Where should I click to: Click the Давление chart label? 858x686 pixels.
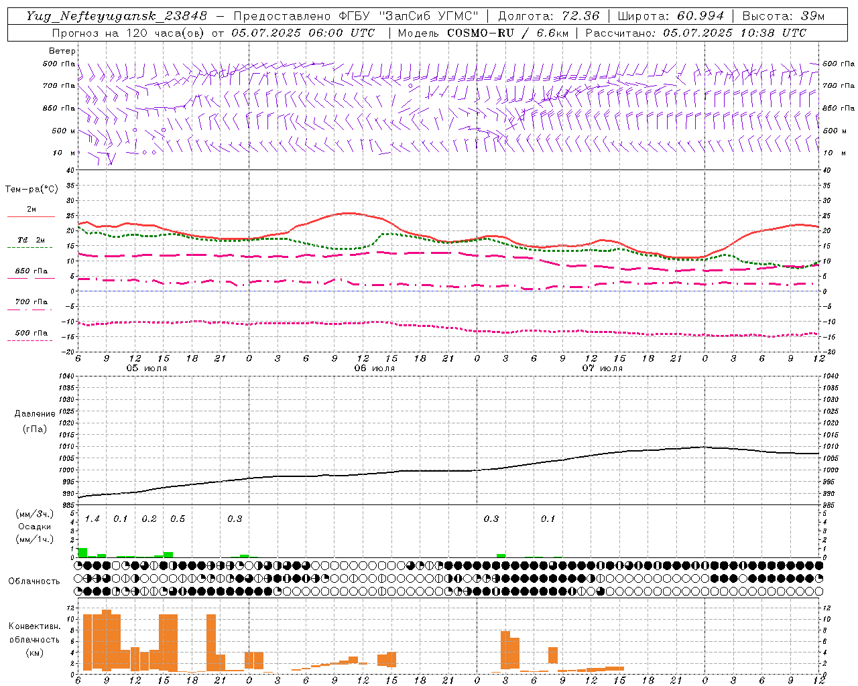(35, 414)
